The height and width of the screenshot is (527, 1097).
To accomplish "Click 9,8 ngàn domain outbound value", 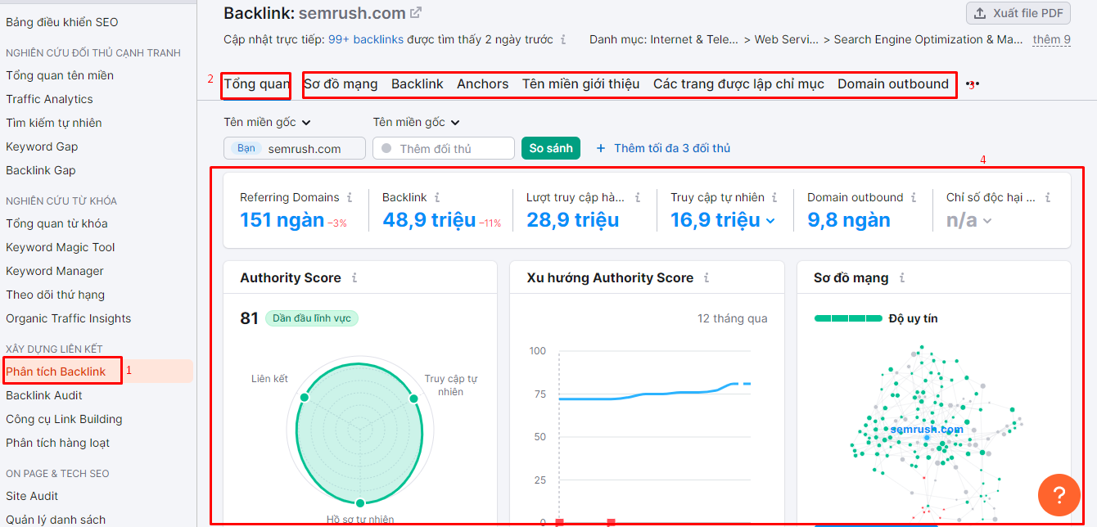I will 849,220.
